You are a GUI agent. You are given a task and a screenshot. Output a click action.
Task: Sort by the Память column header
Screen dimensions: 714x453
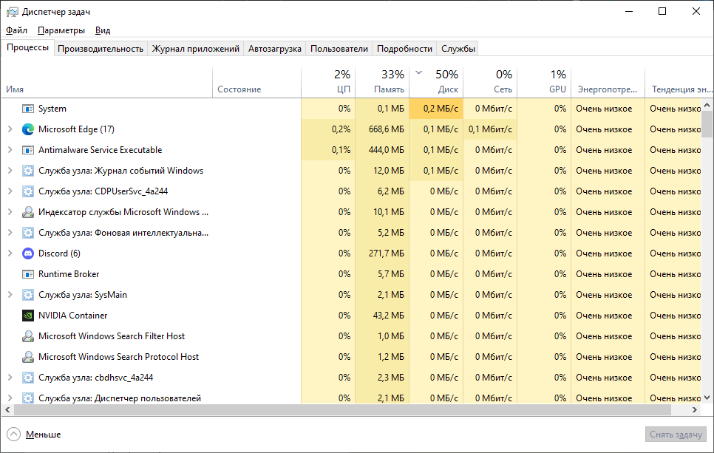tap(382, 83)
